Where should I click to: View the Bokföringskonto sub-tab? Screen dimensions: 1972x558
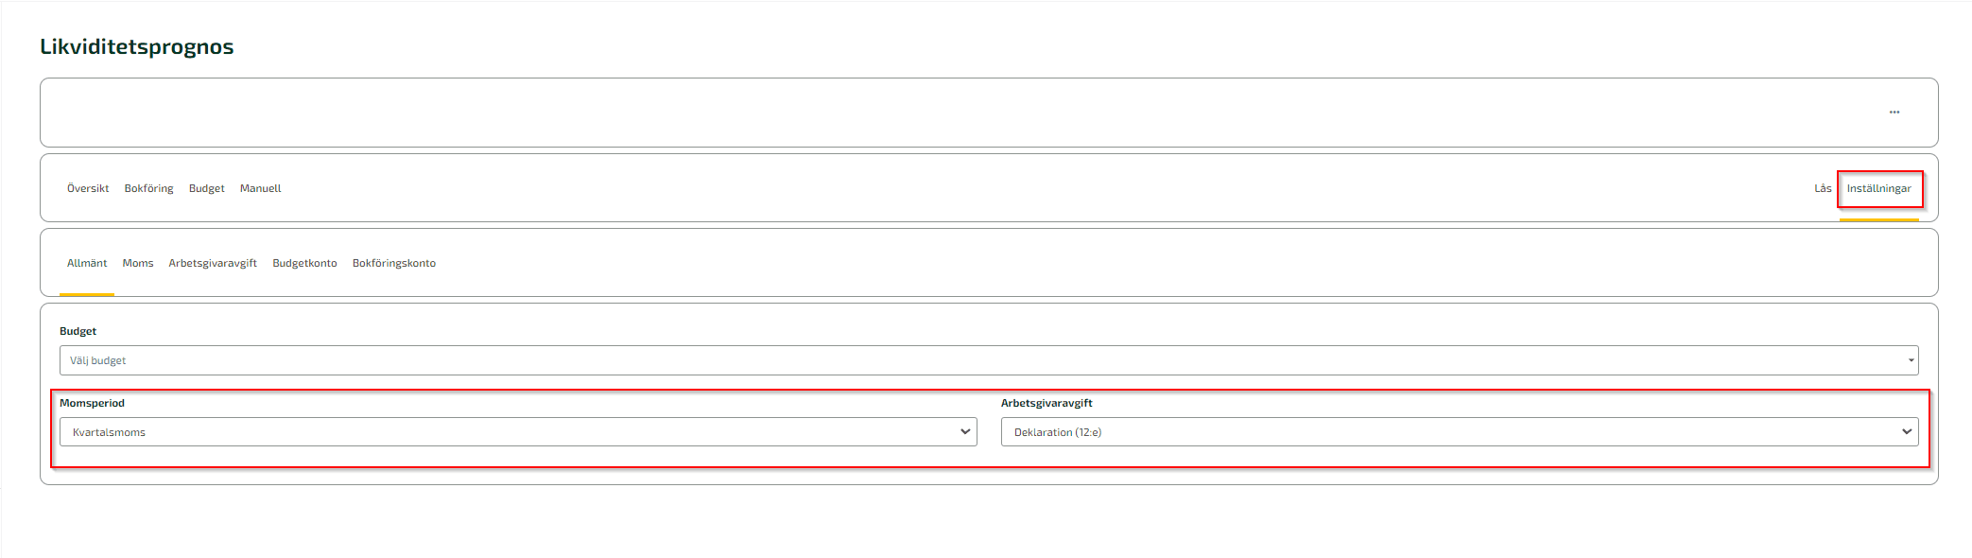click(x=394, y=263)
